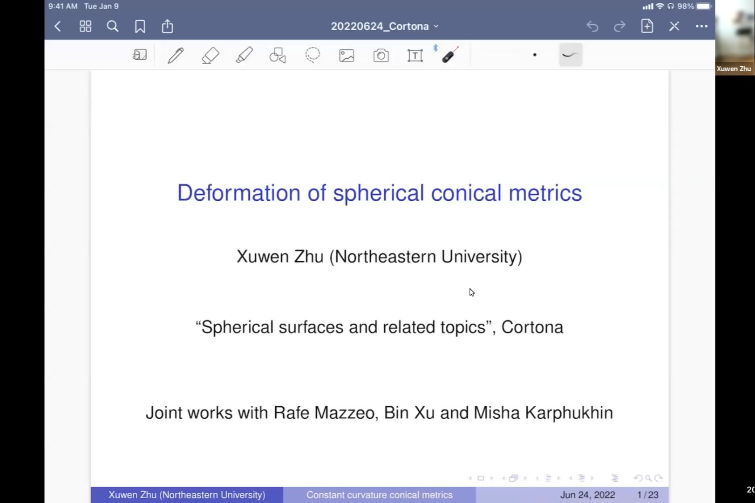Click Beamer subsection navigation icon
This screenshot has height=503, width=755.
pos(548,478)
